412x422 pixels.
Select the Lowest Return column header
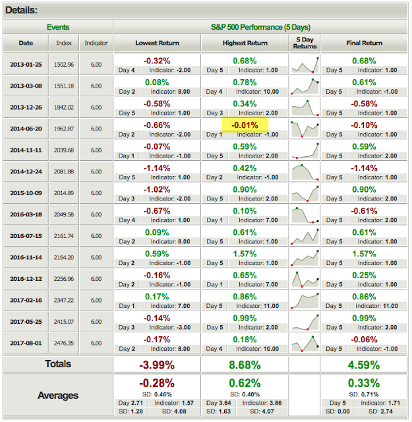point(157,43)
